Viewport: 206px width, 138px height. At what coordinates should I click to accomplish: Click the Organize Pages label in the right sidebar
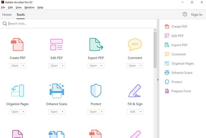(182, 64)
